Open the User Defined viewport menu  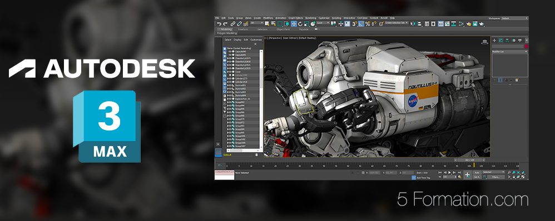291,38
